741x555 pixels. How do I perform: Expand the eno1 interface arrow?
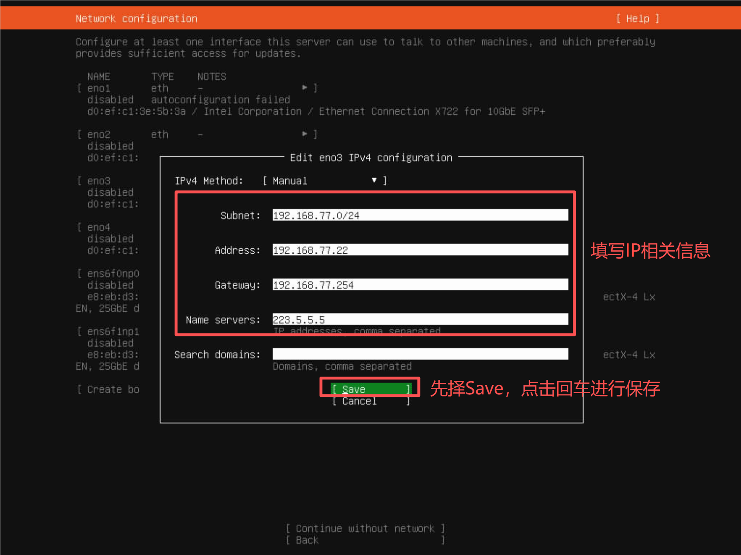click(x=305, y=88)
